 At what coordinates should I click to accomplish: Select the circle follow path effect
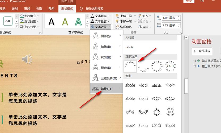point(157,66)
